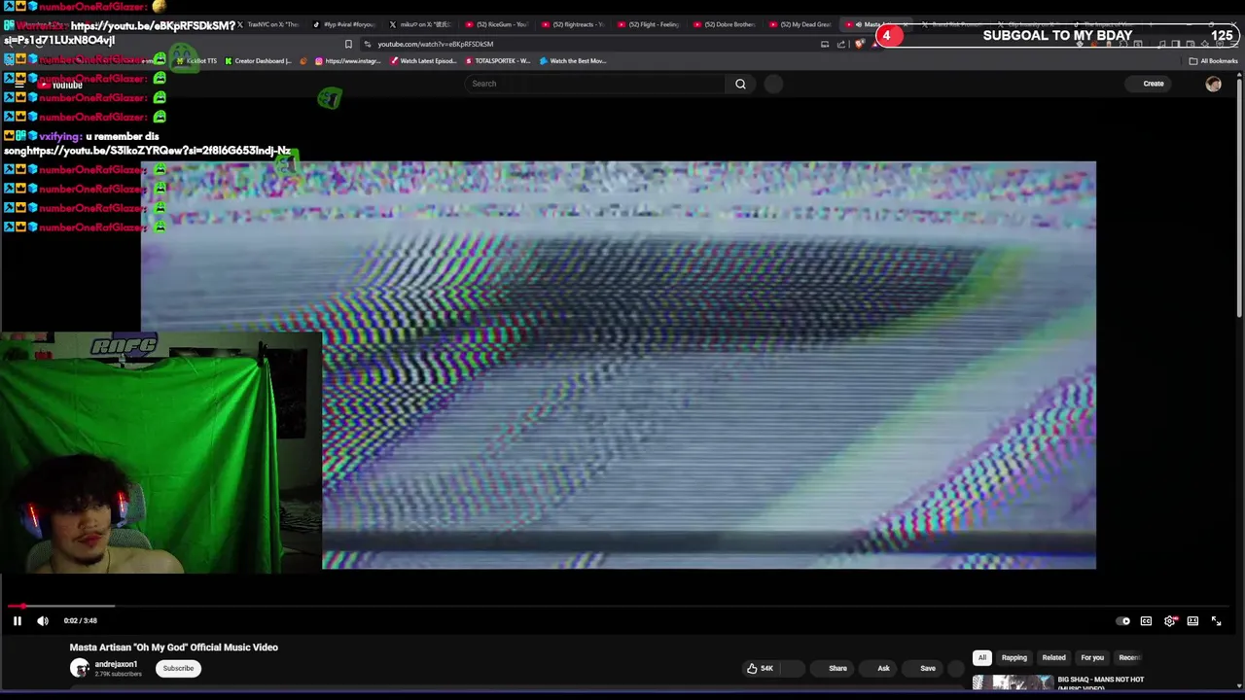Open the Watch the Best Mov... bookmark
This screenshot has height=700, width=1245.
point(572,60)
